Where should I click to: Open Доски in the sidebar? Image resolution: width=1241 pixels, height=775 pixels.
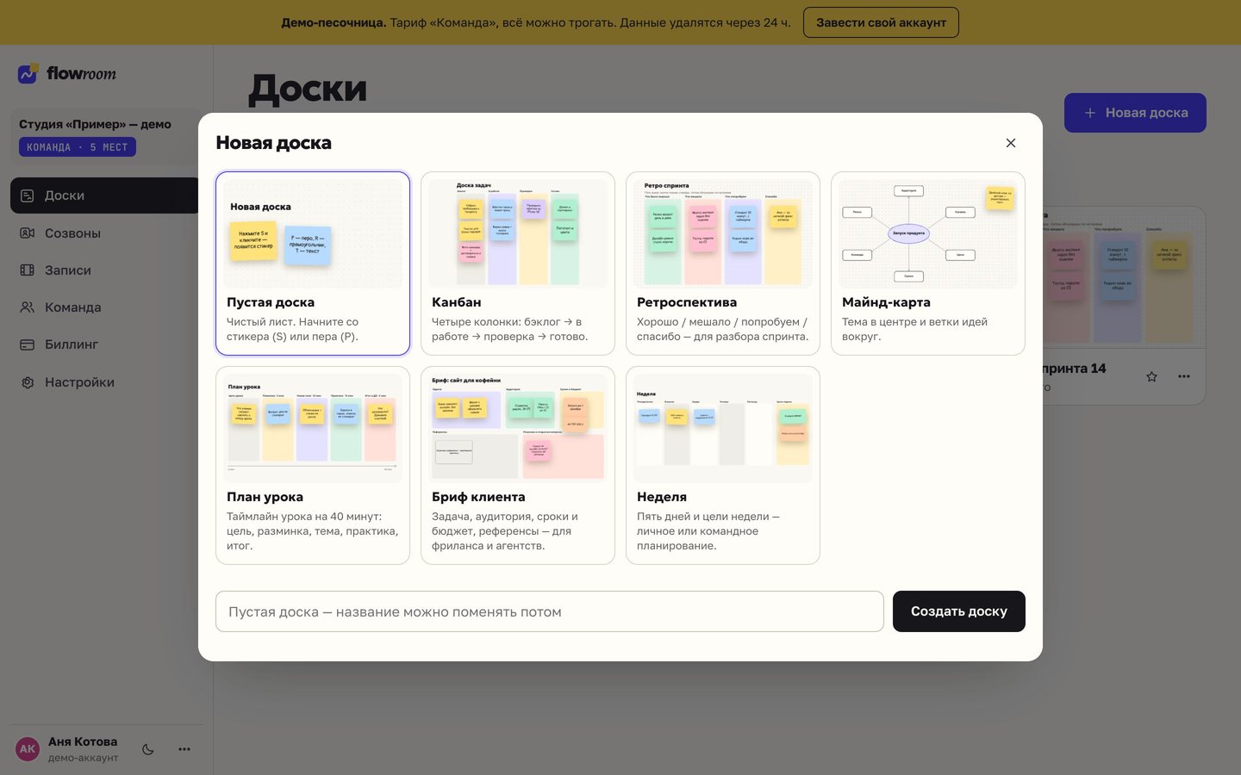point(104,195)
